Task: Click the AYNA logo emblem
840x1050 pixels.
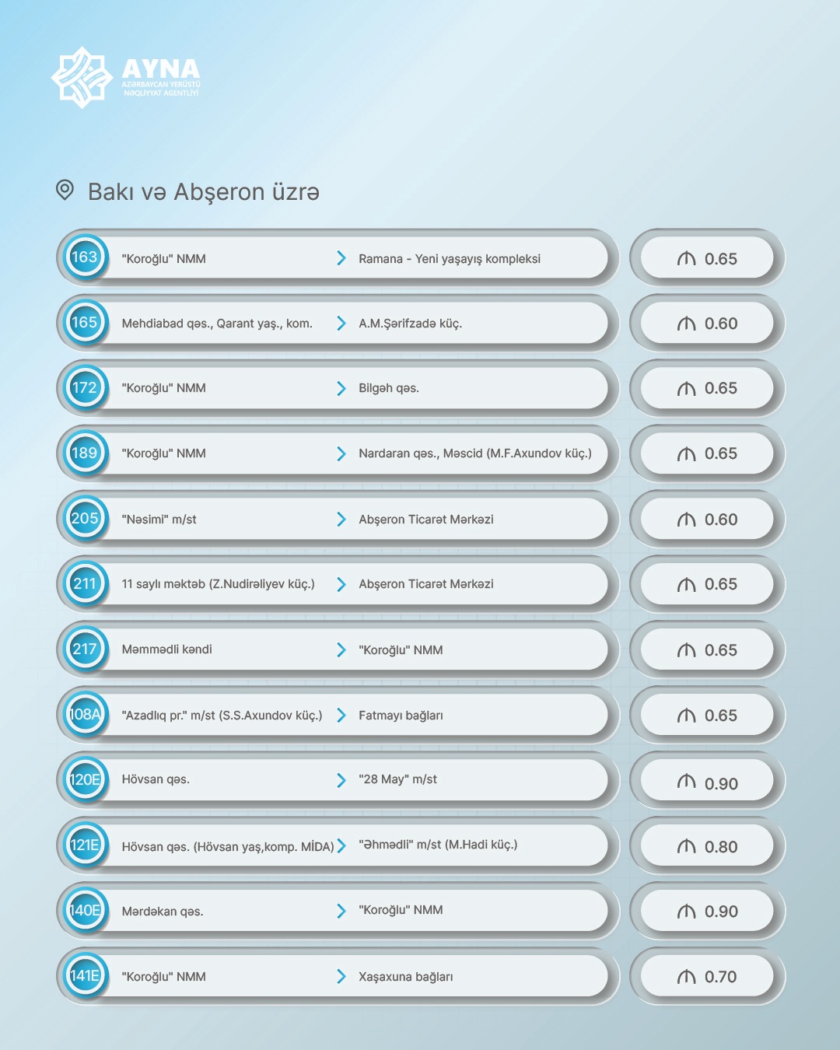Action: click(x=82, y=77)
